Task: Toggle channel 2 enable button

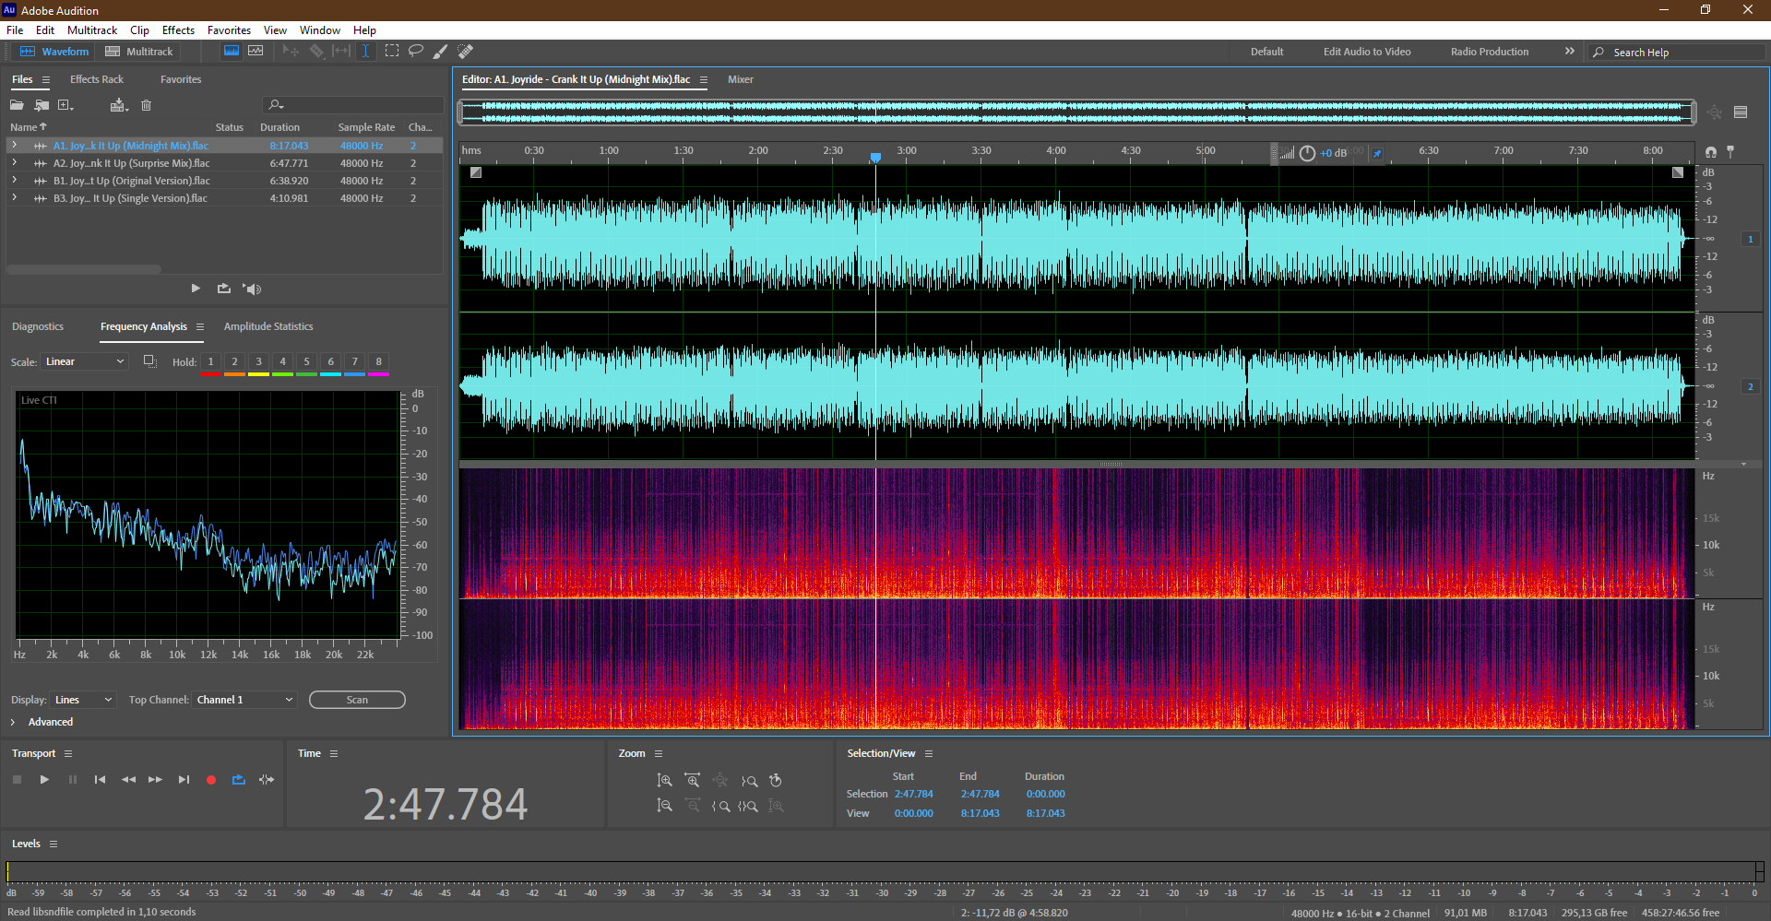Action: 1750,386
